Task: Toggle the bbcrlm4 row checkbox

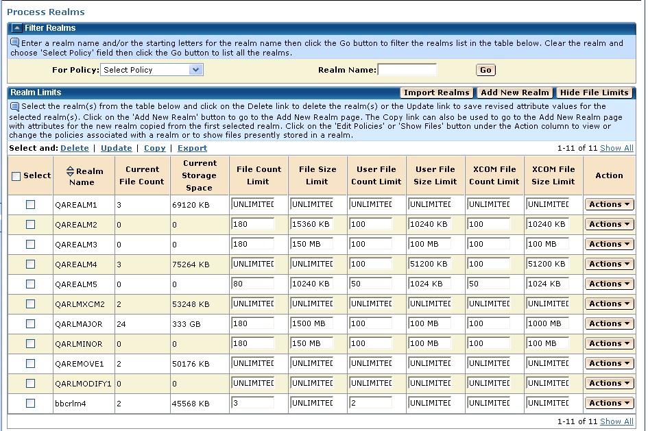Action: tap(30, 403)
